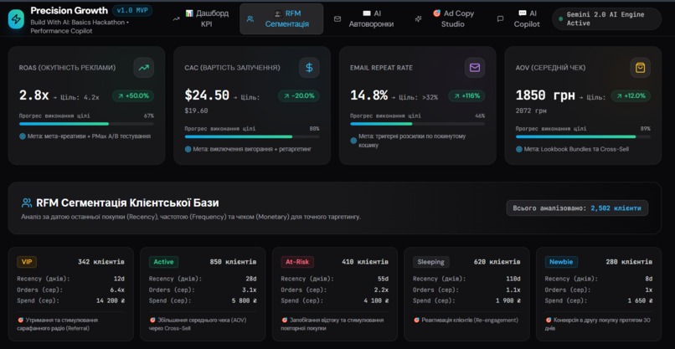
Task: Select the Active segment tag
Action: pyautogui.click(x=163, y=262)
